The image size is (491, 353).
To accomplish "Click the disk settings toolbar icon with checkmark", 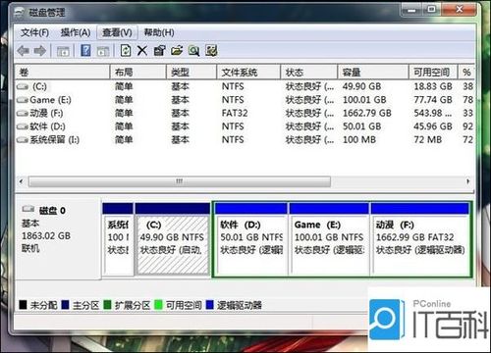I will [211, 51].
